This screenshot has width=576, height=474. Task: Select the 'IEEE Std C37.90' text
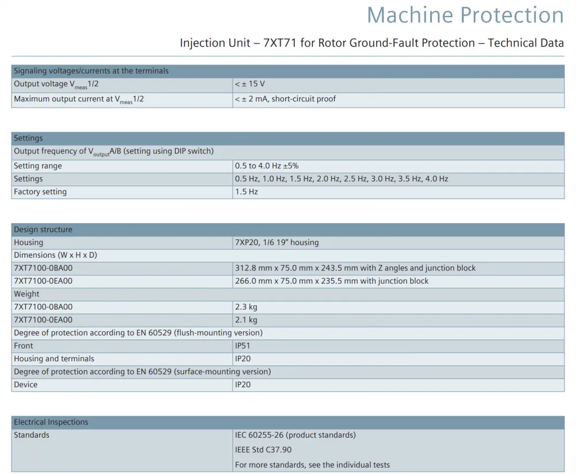point(263,450)
